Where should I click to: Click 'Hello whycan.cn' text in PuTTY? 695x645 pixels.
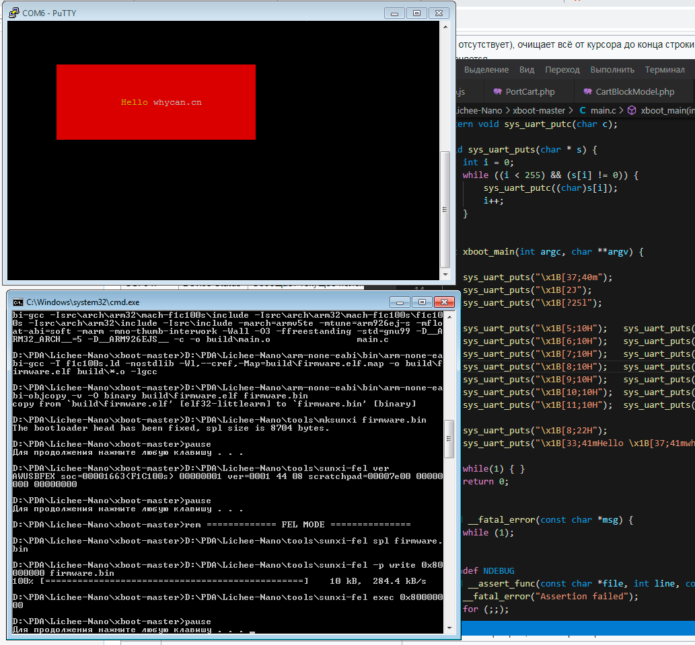[161, 102]
